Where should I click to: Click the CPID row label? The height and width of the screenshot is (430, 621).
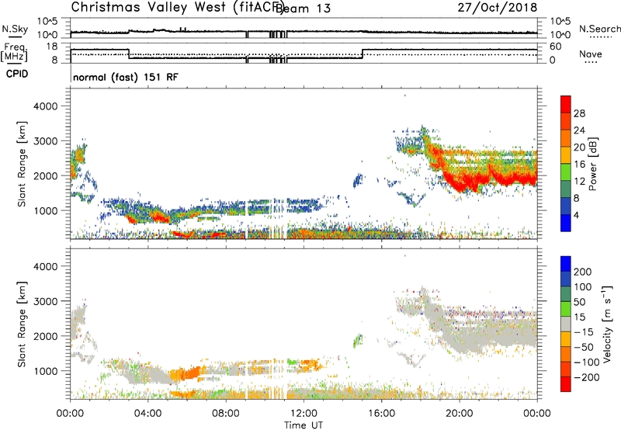[x=17, y=74]
